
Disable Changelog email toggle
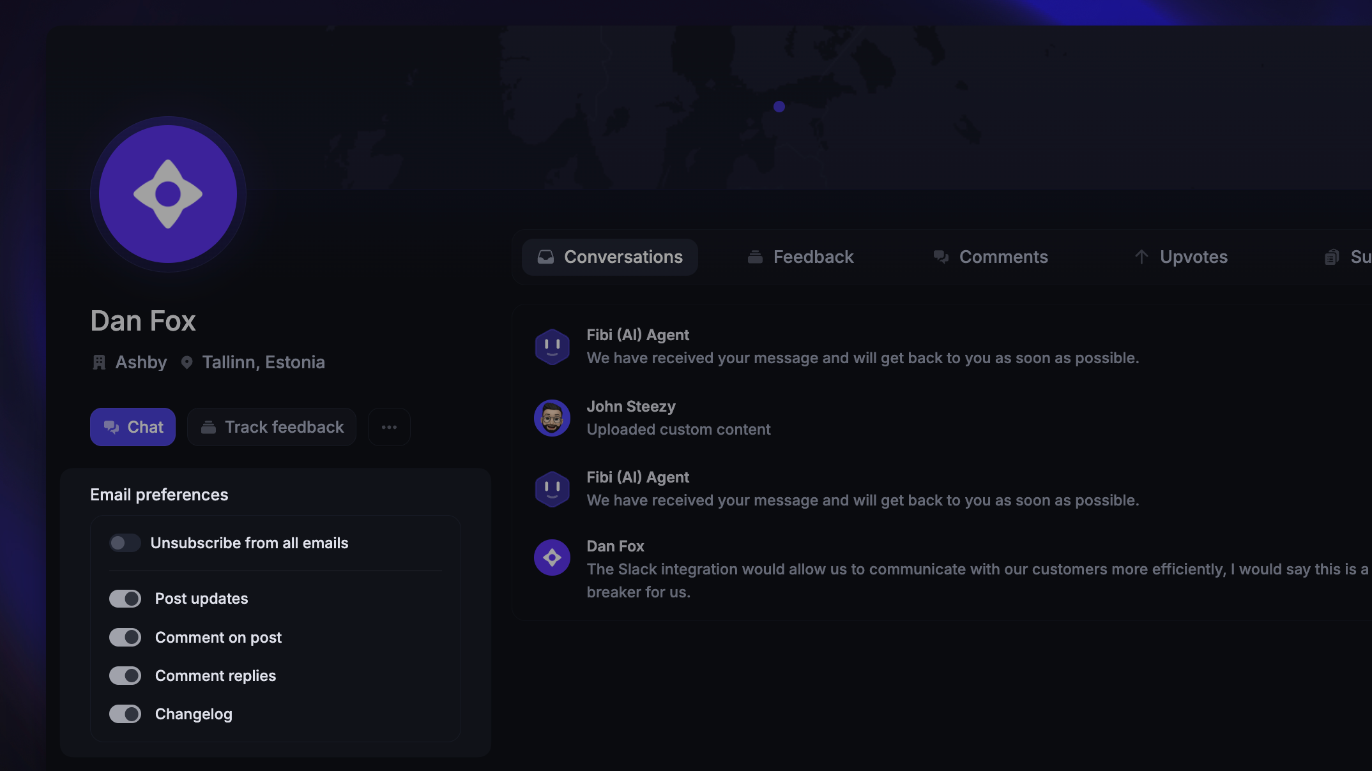(125, 714)
